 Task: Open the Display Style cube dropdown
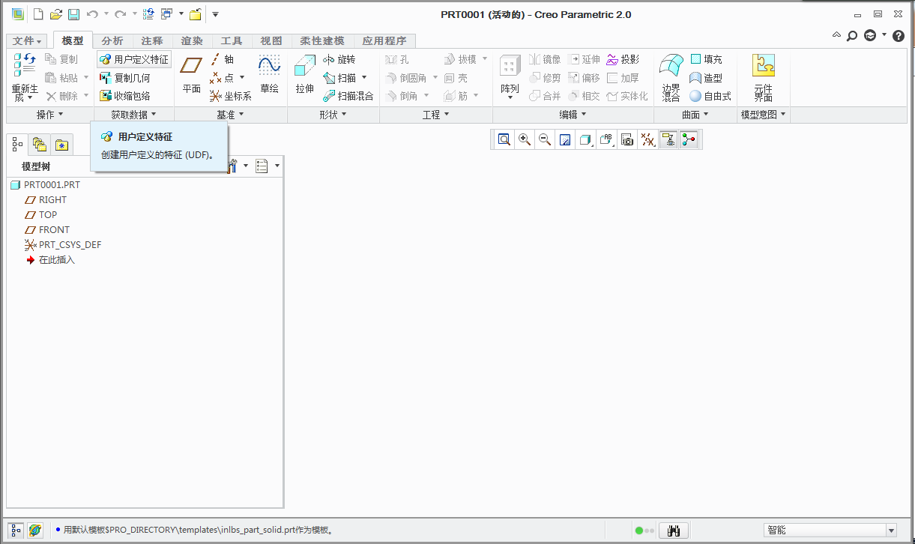click(x=586, y=139)
